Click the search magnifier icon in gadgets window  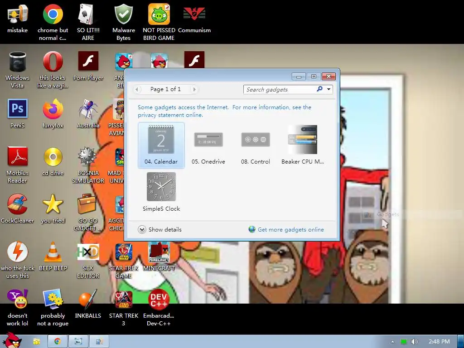click(x=319, y=89)
